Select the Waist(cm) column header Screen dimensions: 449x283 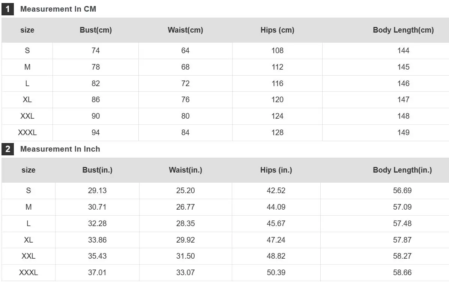[x=185, y=30]
